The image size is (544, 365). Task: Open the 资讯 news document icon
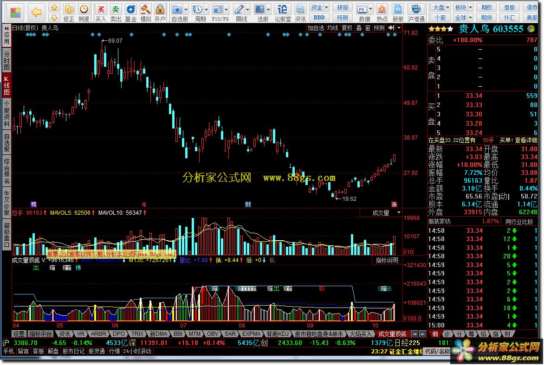tap(300, 9)
